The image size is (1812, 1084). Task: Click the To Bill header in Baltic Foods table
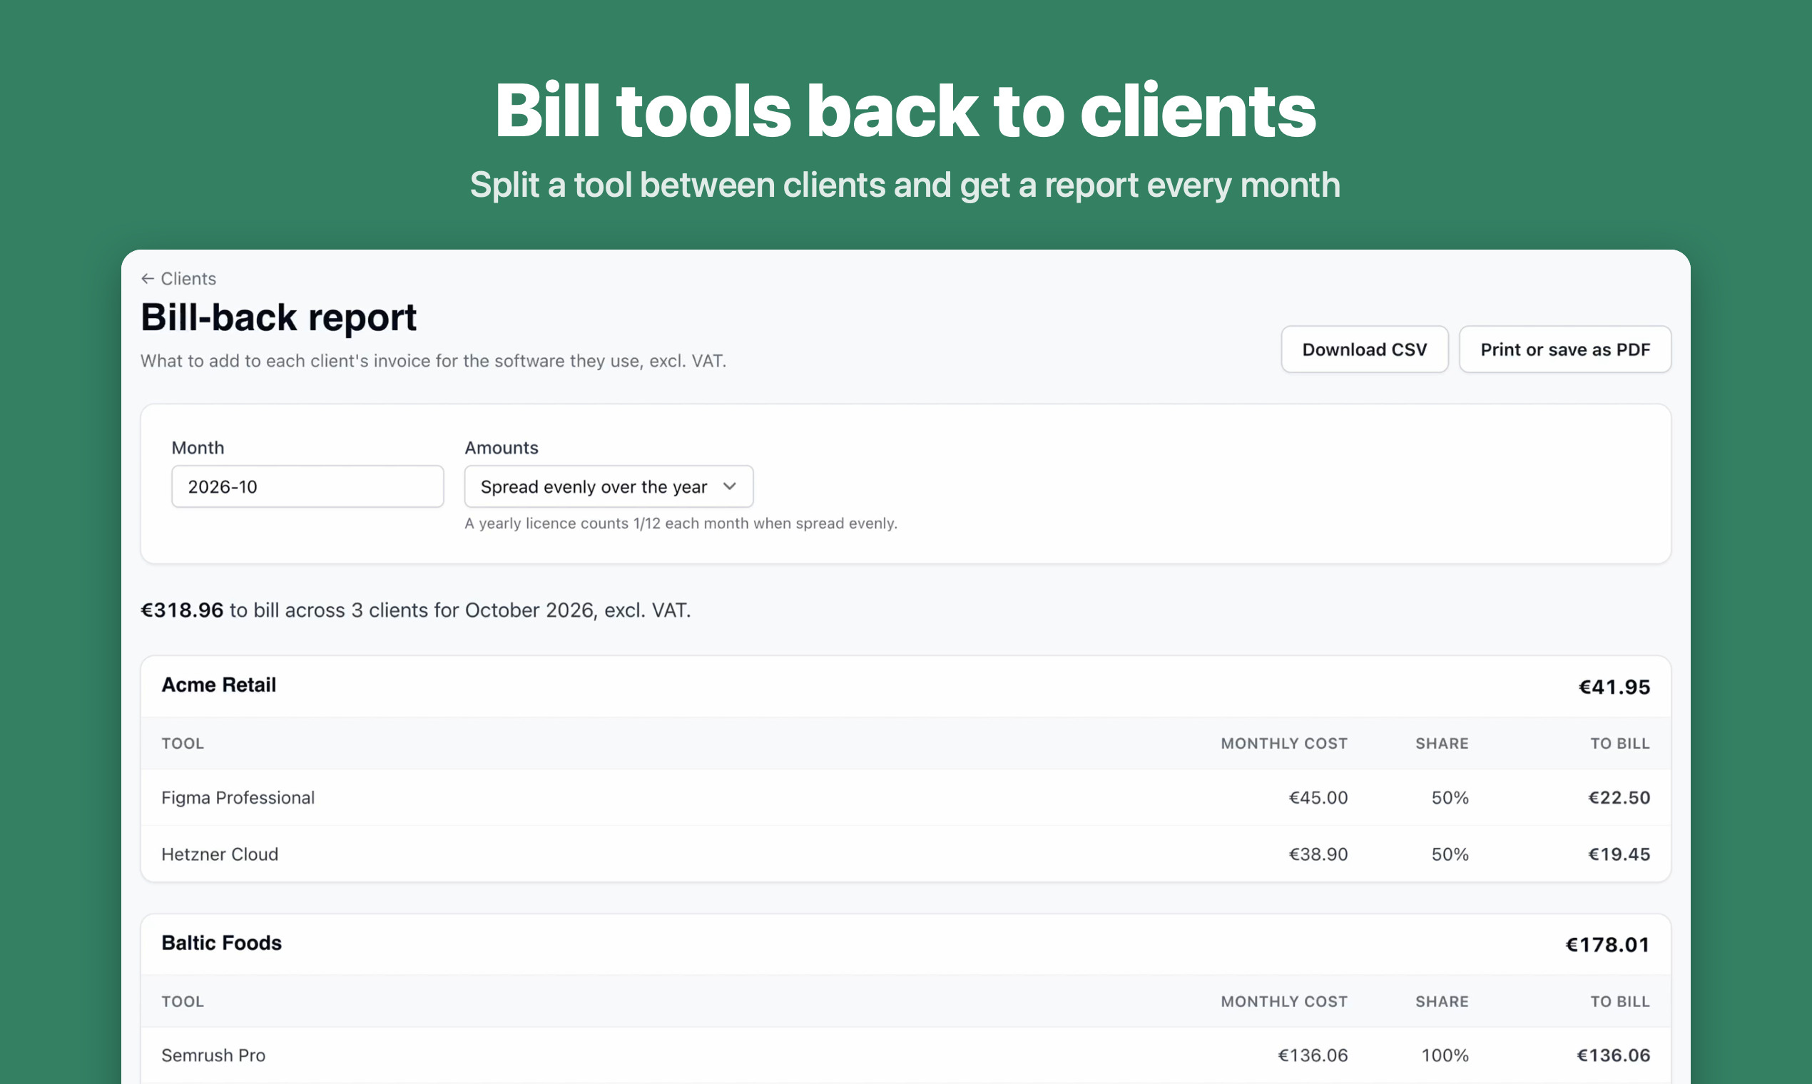pyautogui.click(x=1620, y=1001)
